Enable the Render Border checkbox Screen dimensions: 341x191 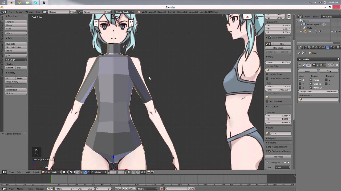(267, 101)
